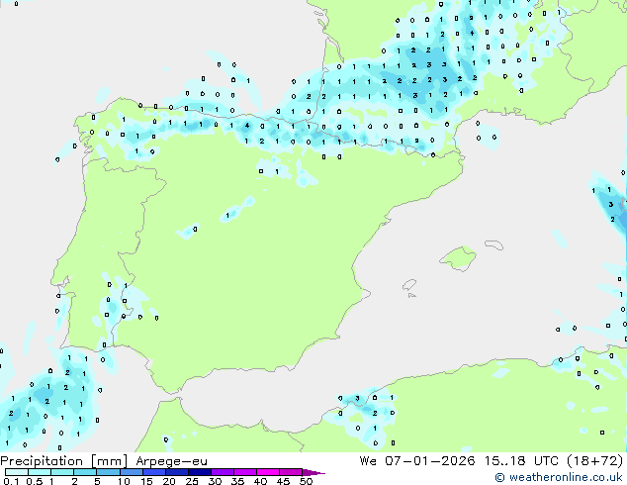Click the lightest legend swatch starting at 0.1
Screen dimensions: 627x485
point(17,472)
